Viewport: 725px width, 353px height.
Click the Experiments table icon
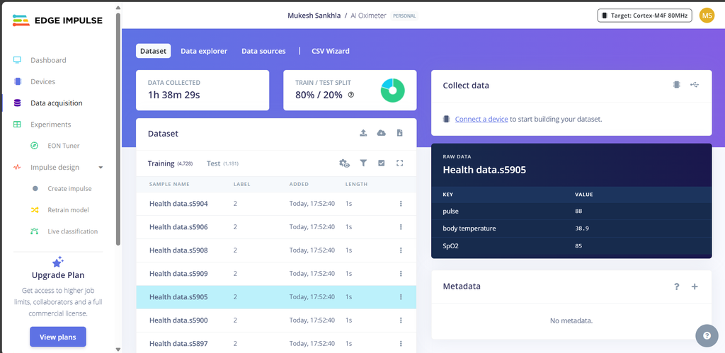[17, 125]
